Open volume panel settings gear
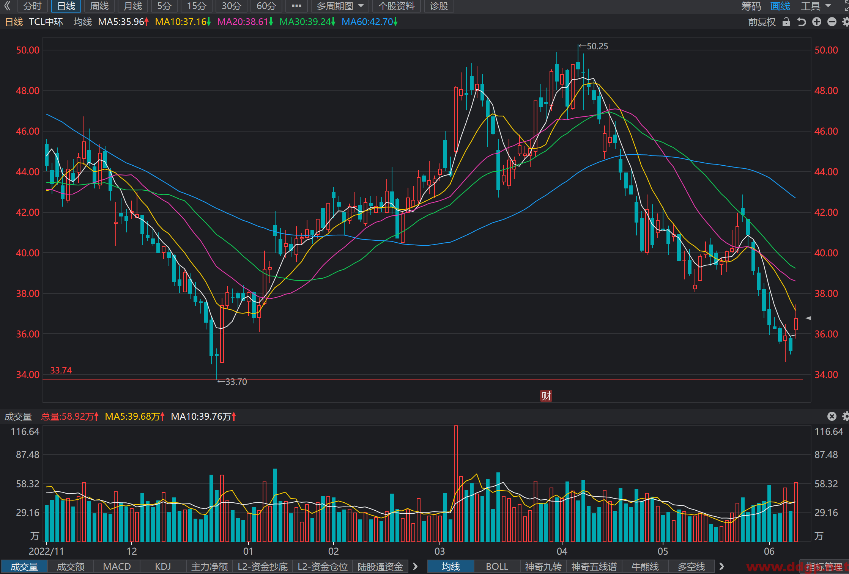The width and height of the screenshot is (849, 574). coord(846,416)
